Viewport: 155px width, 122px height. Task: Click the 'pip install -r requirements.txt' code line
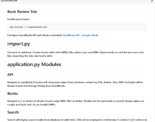(28, 27)
